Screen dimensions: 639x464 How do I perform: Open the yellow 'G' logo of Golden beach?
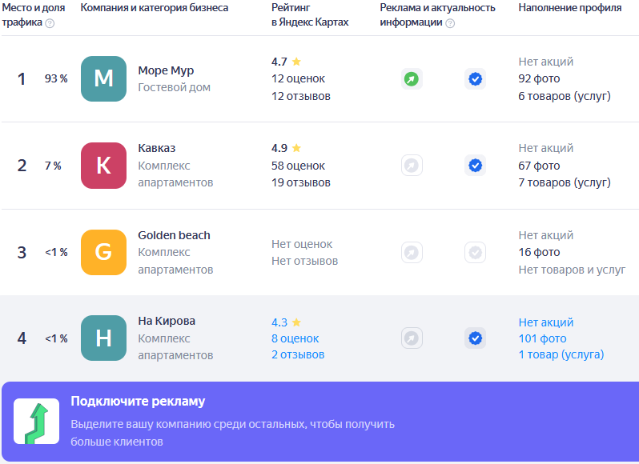tap(103, 252)
